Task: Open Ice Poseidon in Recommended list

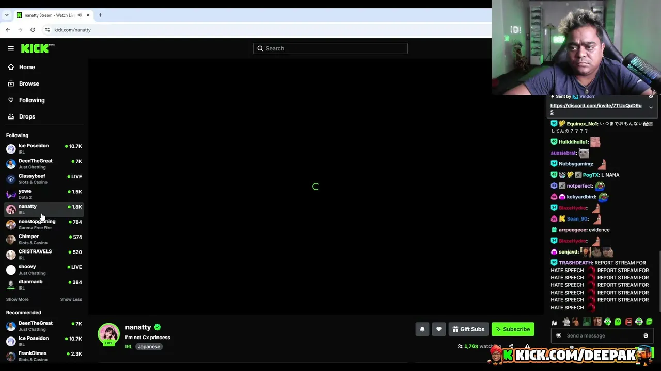Action: (44, 341)
